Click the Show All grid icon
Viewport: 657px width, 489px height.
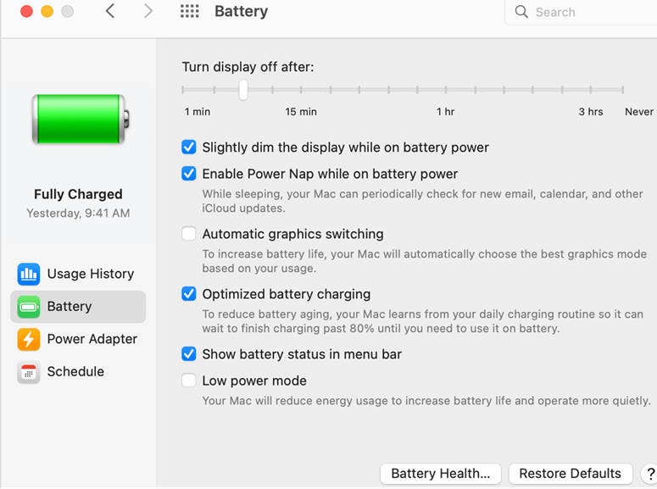click(189, 11)
